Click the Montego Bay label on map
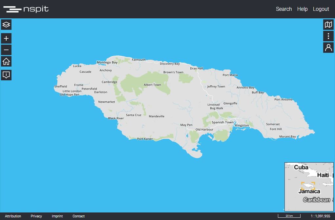This screenshot has width=335, height=220. [x=107, y=62]
